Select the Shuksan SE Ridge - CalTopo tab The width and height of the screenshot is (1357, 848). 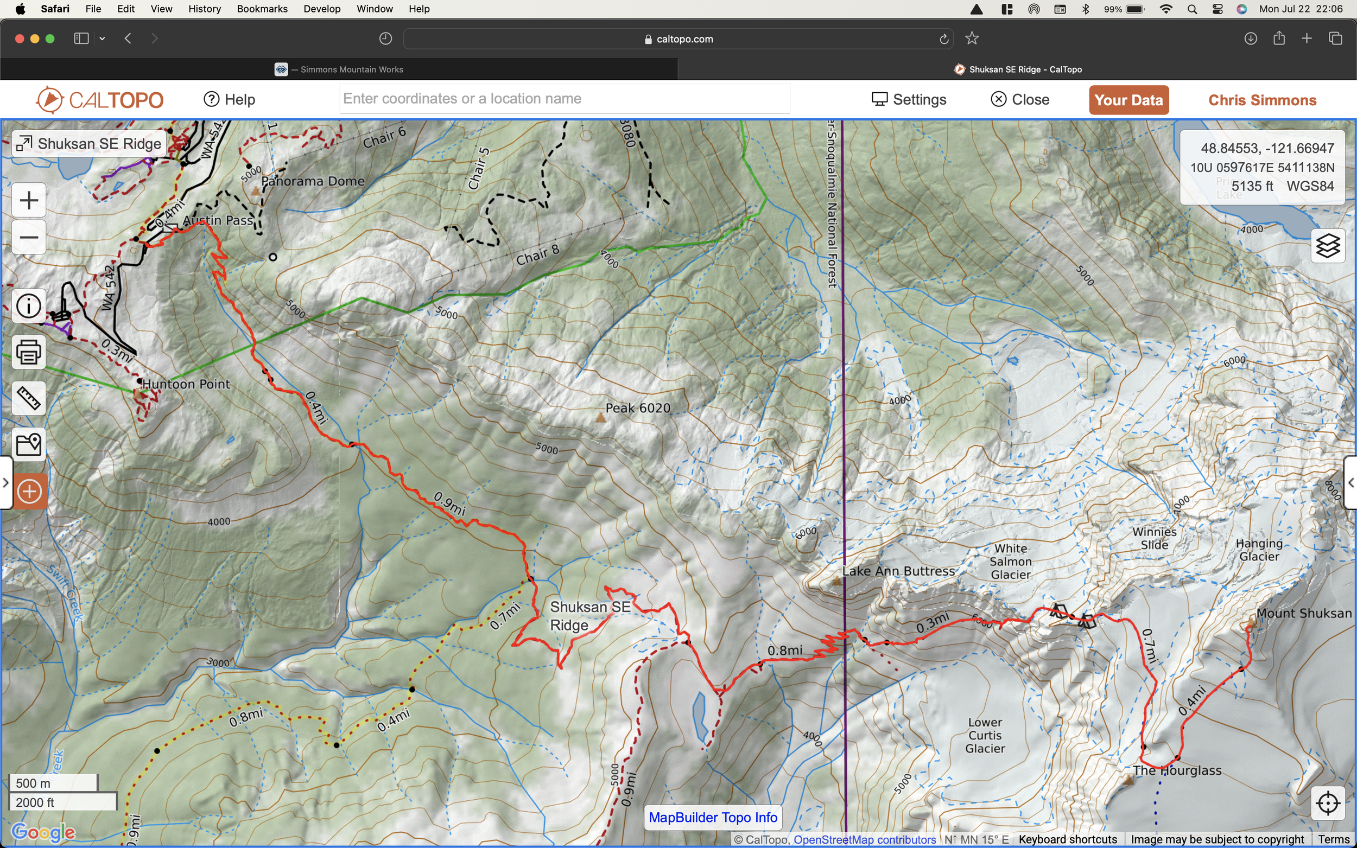tap(1018, 69)
